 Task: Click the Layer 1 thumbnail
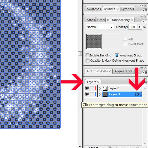click(105, 94)
